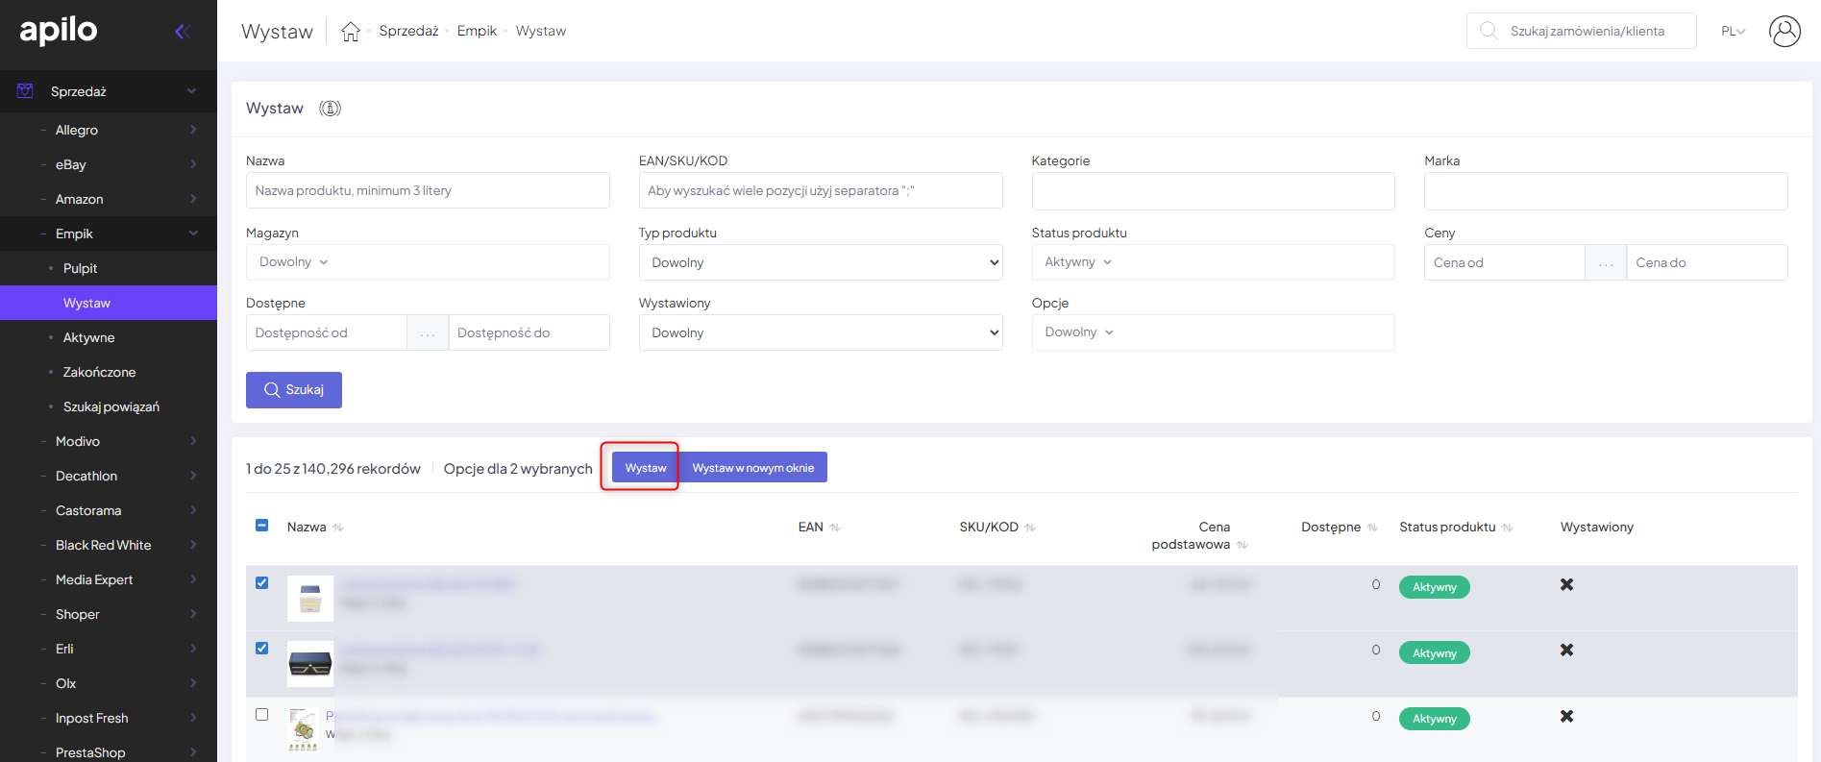1821x762 pixels.
Task: Uncheck the first product row checkbox
Action: (262, 583)
